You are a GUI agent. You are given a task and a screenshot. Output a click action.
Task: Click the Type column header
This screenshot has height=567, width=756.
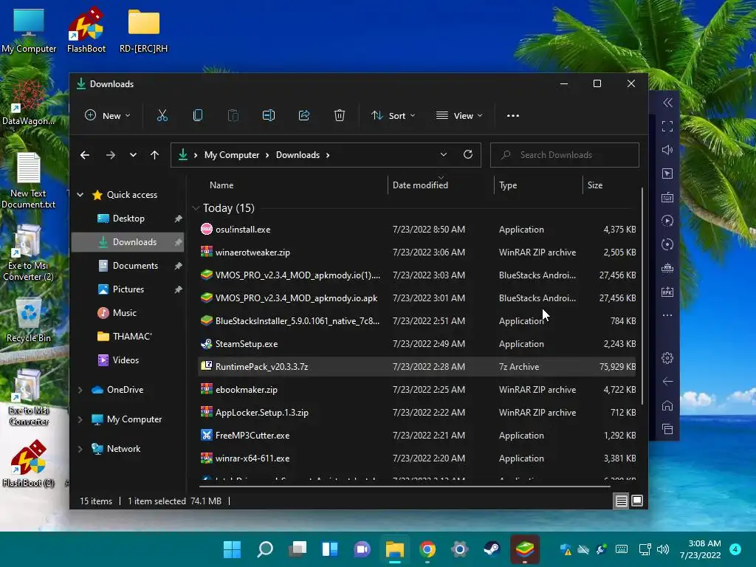point(508,185)
